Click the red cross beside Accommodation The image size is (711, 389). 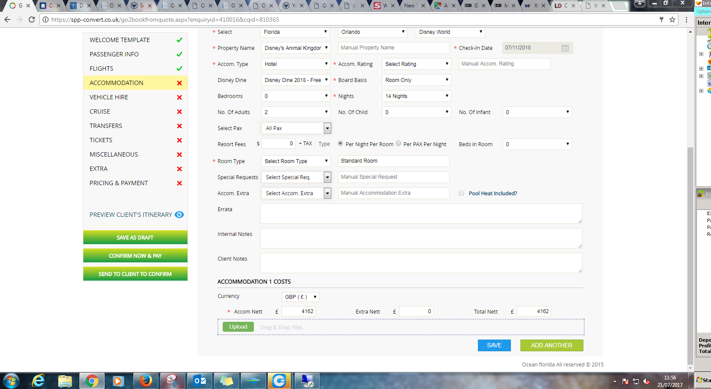click(x=179, y=83)
